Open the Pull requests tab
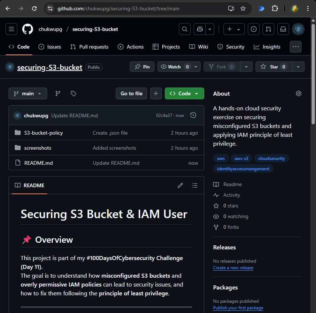Viewport: 316px width, 313px height. [x=89, y=47]
